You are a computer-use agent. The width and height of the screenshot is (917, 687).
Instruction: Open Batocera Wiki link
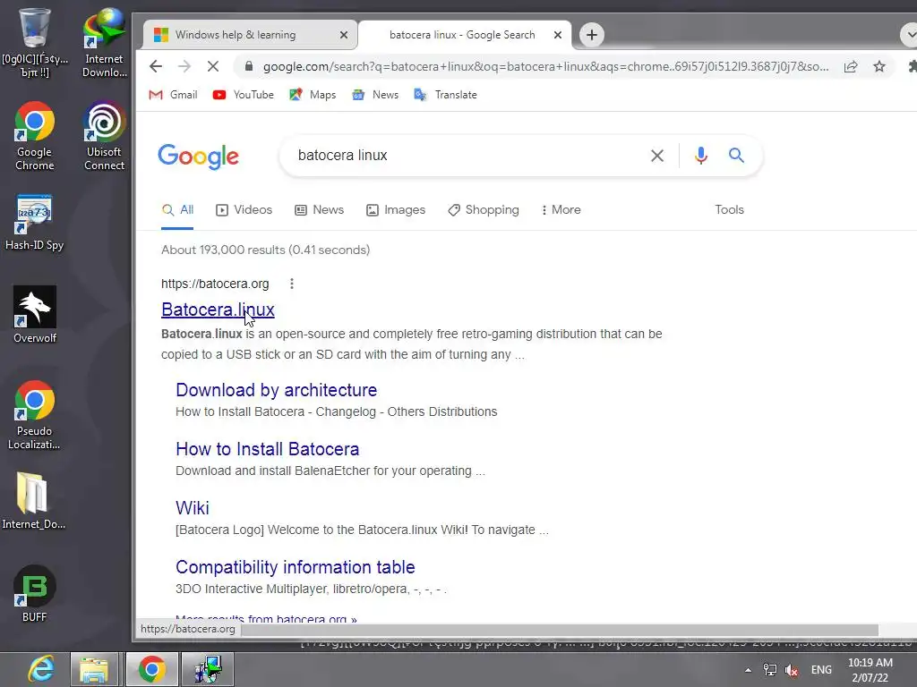click(x=193, y=508)
